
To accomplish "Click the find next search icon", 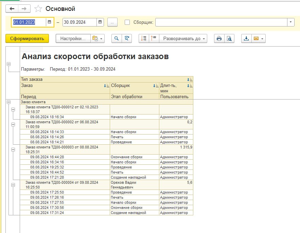I will click(127, 38).
